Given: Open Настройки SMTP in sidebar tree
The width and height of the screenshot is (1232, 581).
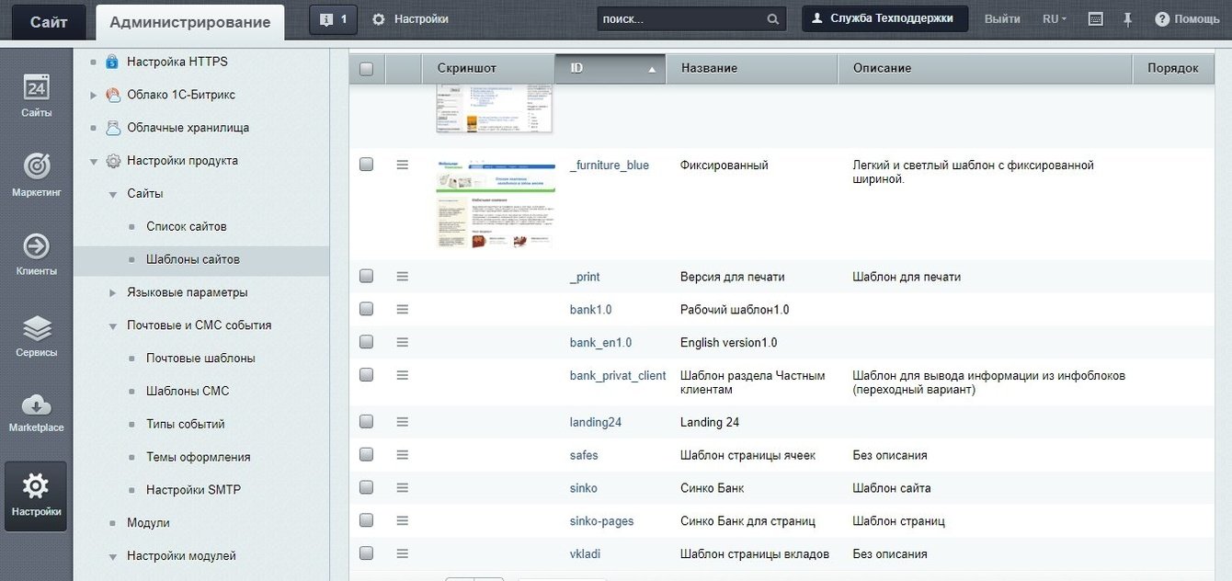Looking at the screenshot, I should (x=193, y=490).
